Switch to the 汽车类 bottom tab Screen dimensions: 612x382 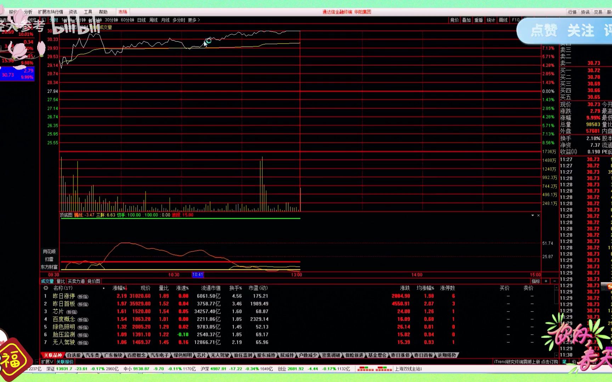pyautogui.click(x=92, y=355)
